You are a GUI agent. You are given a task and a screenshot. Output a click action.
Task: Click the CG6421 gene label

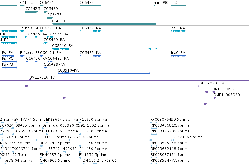pyautogui.click(x=47, y=3)
